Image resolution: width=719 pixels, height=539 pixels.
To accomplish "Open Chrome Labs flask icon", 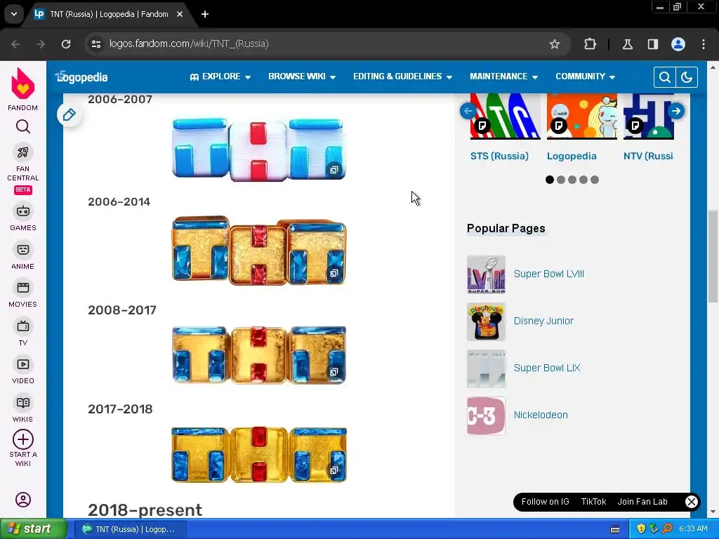I will (627, 44).
